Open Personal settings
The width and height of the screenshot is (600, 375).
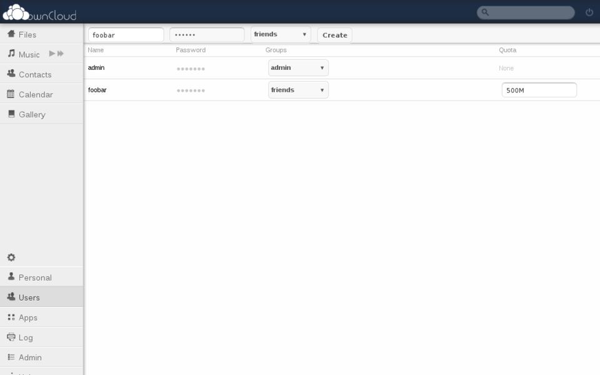35,278
